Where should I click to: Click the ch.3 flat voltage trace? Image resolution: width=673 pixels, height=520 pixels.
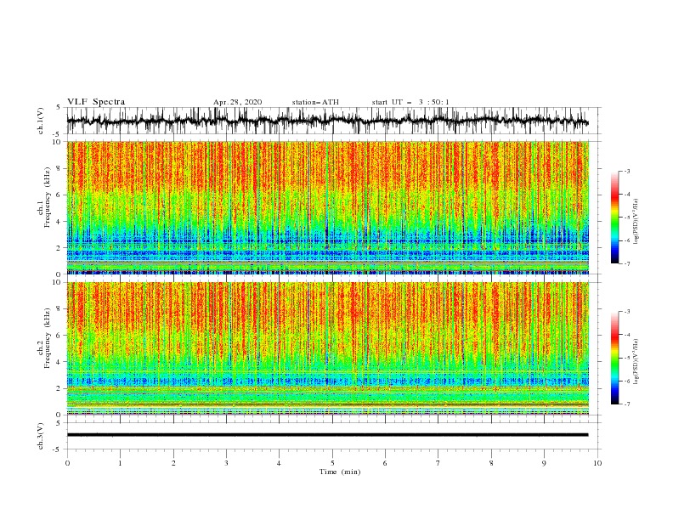click(327, 435)
